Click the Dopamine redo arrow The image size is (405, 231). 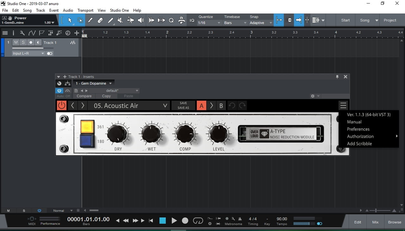click(242, 106)
